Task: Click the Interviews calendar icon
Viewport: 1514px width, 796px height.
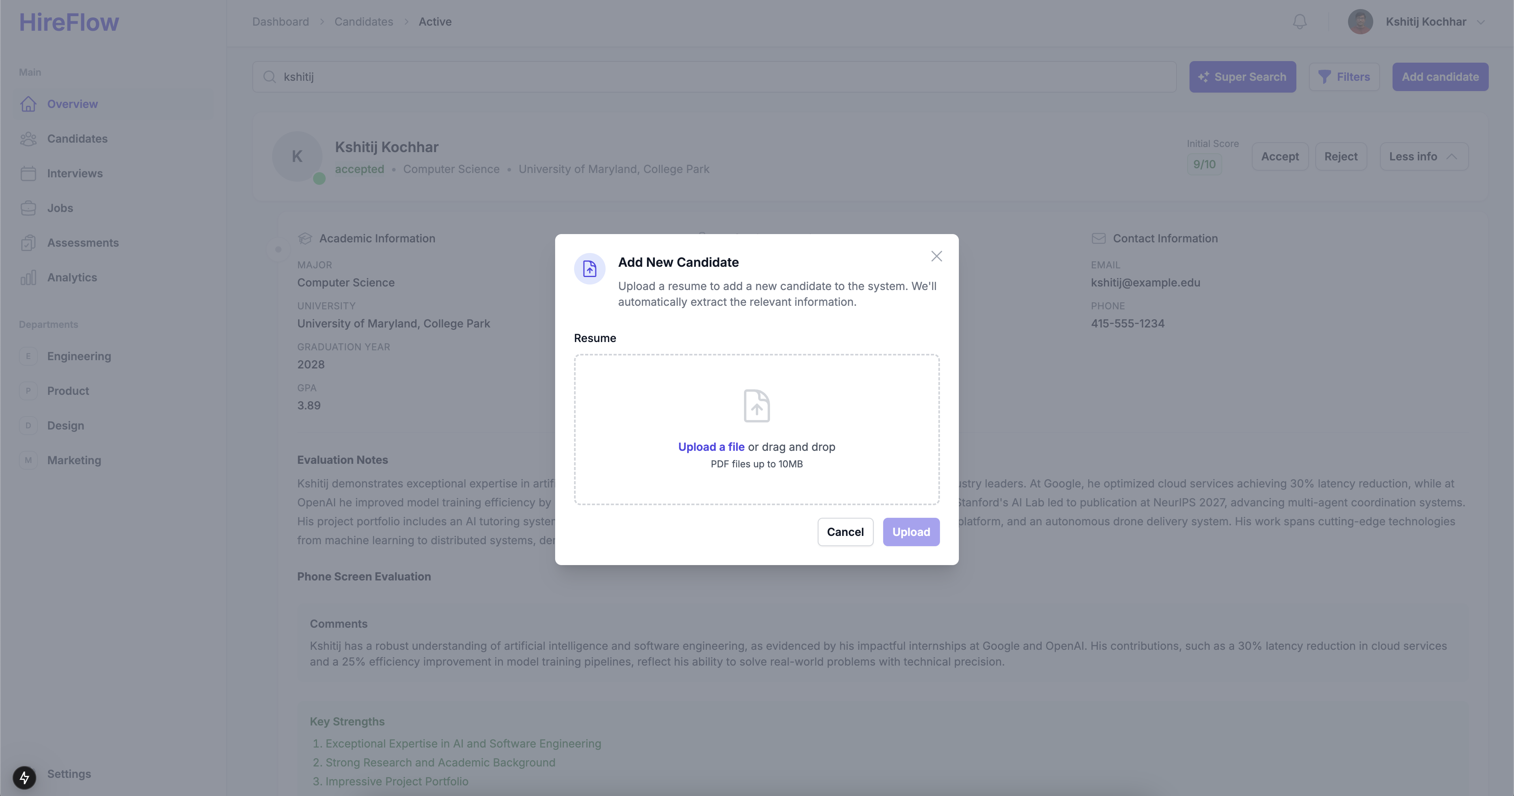Action: pos(28,173)
